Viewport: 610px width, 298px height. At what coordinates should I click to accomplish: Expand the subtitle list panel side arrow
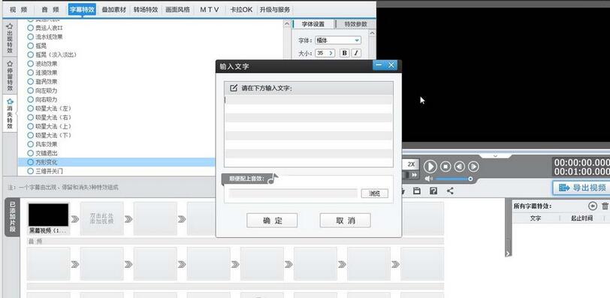(508, 253)
